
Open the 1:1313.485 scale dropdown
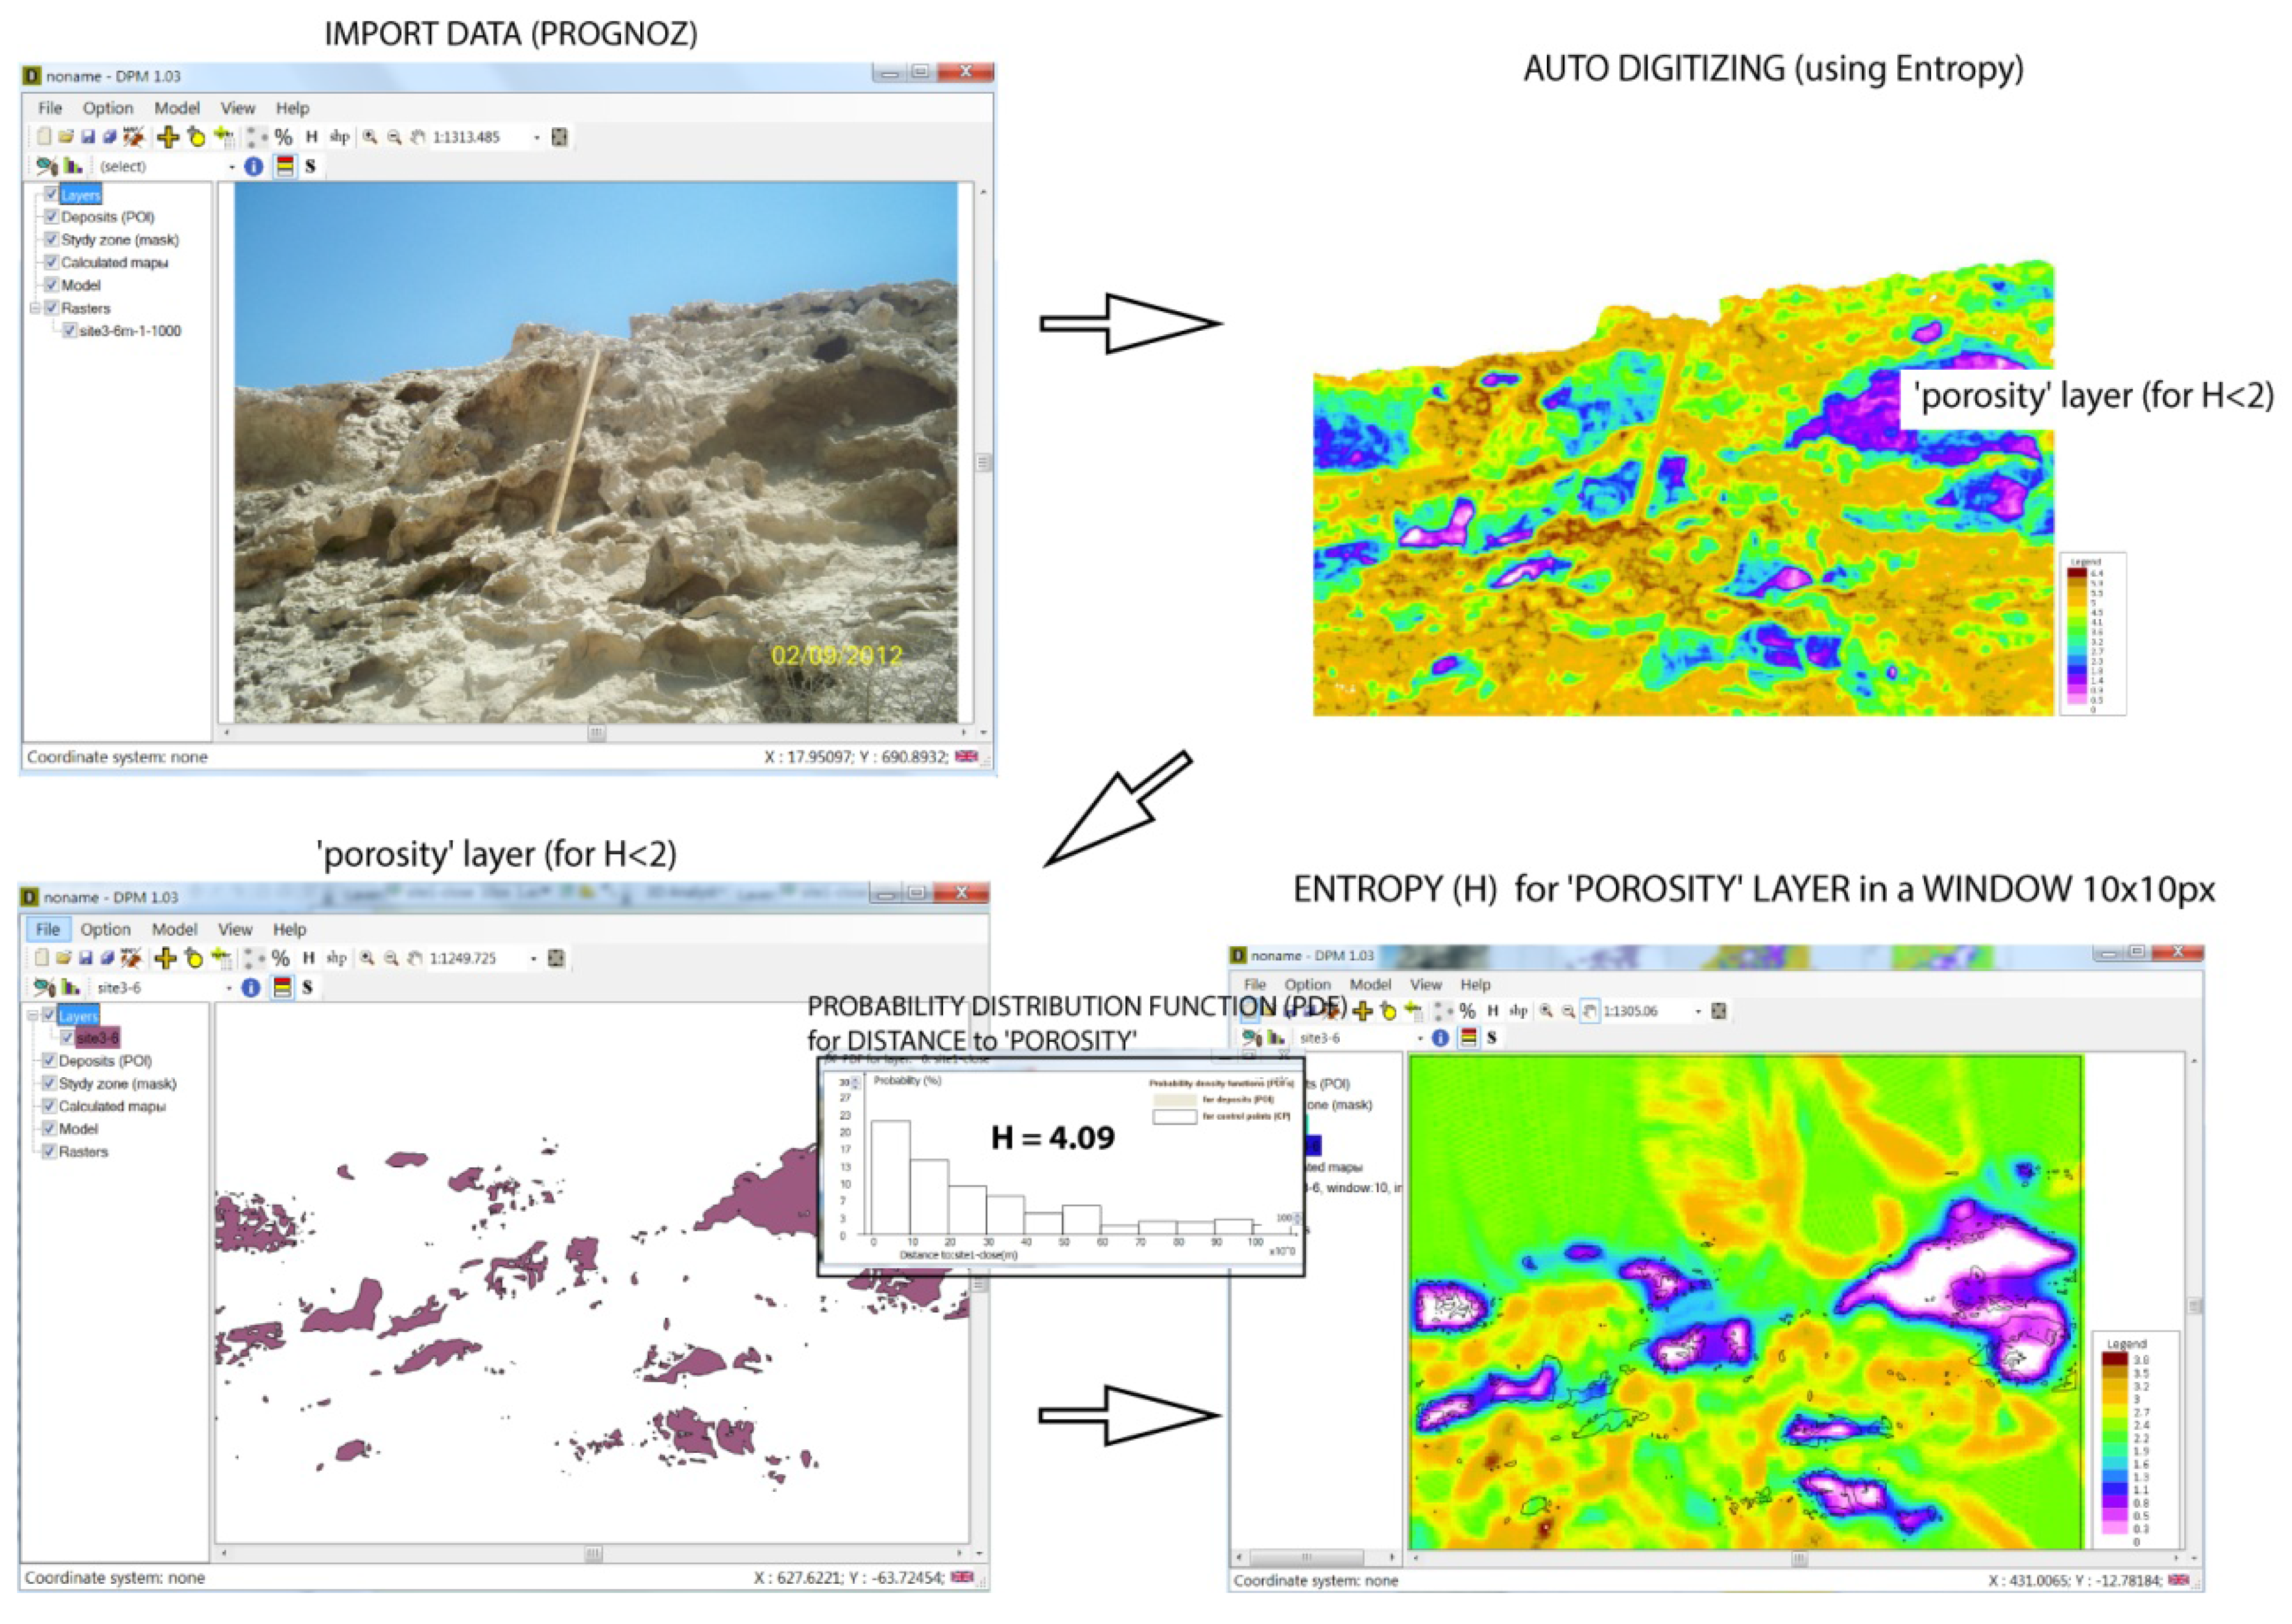coord(536,137)
